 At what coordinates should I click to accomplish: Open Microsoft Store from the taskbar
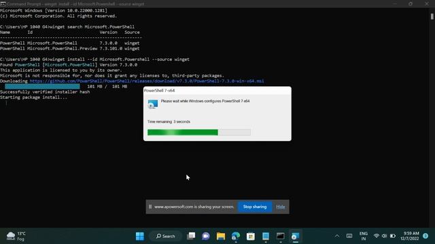click(x=251, y=236)
